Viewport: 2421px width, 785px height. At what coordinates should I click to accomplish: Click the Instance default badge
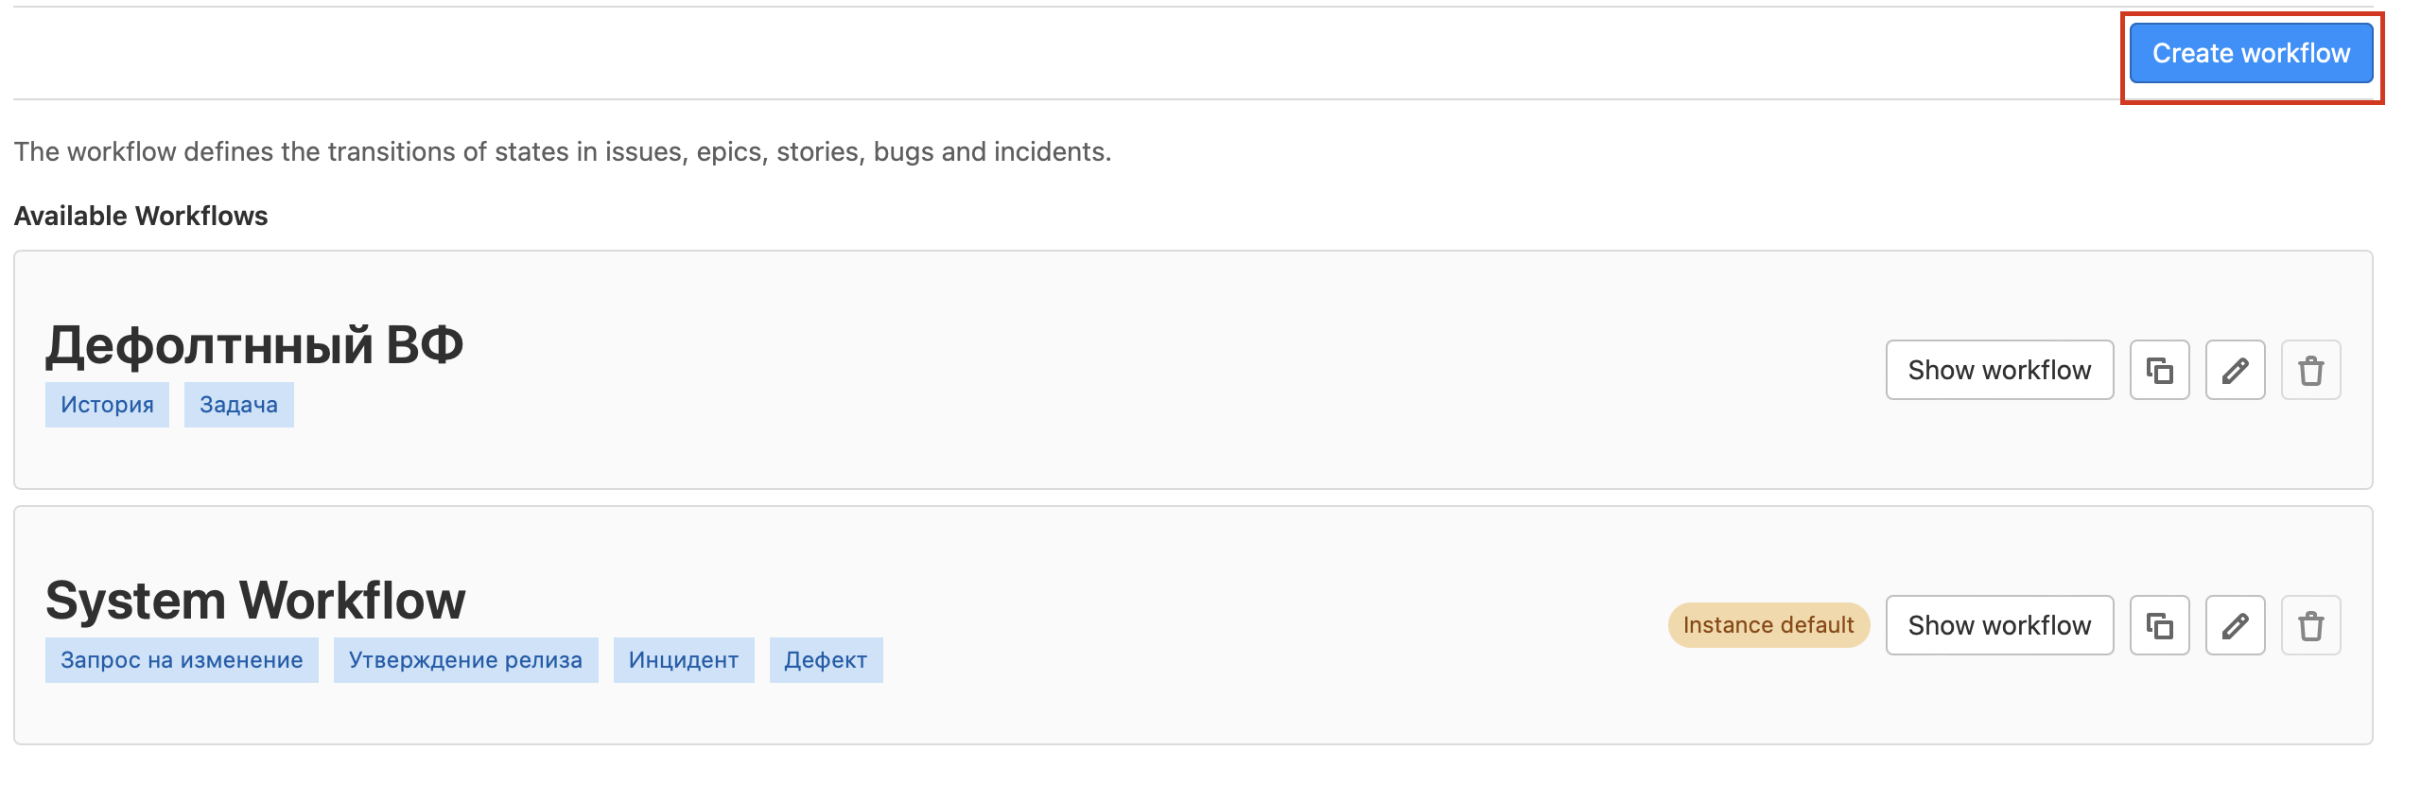point(1768,625)
